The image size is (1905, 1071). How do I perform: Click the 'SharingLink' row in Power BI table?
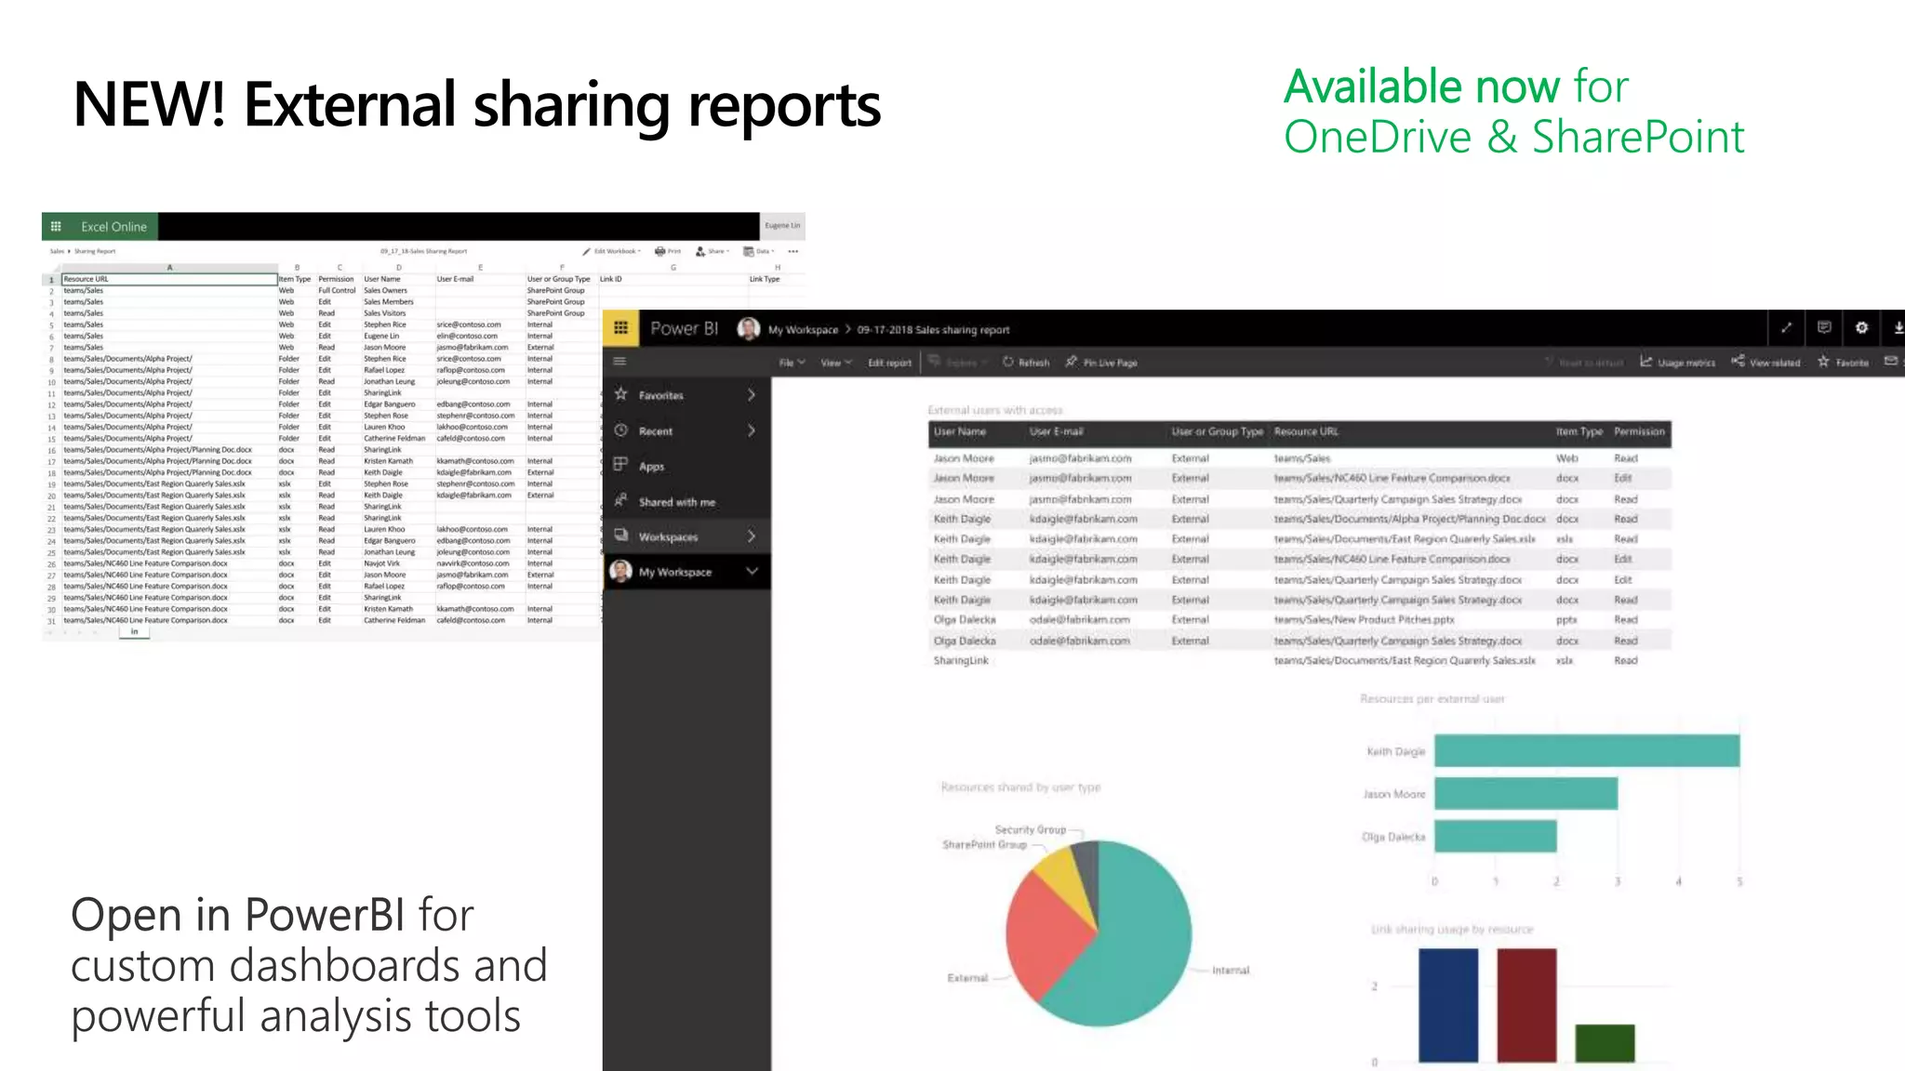(1299, 661)
